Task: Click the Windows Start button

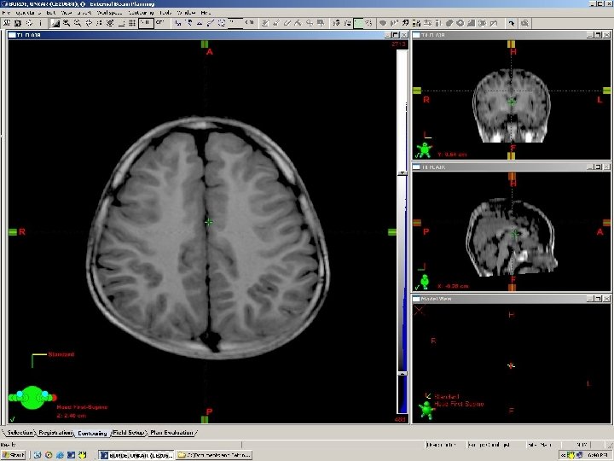Action: tap(14, 455)
